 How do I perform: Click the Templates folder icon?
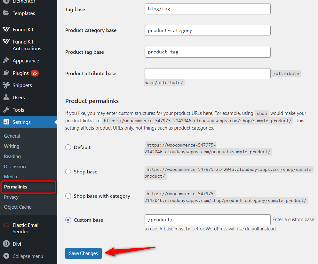point(6,13)
